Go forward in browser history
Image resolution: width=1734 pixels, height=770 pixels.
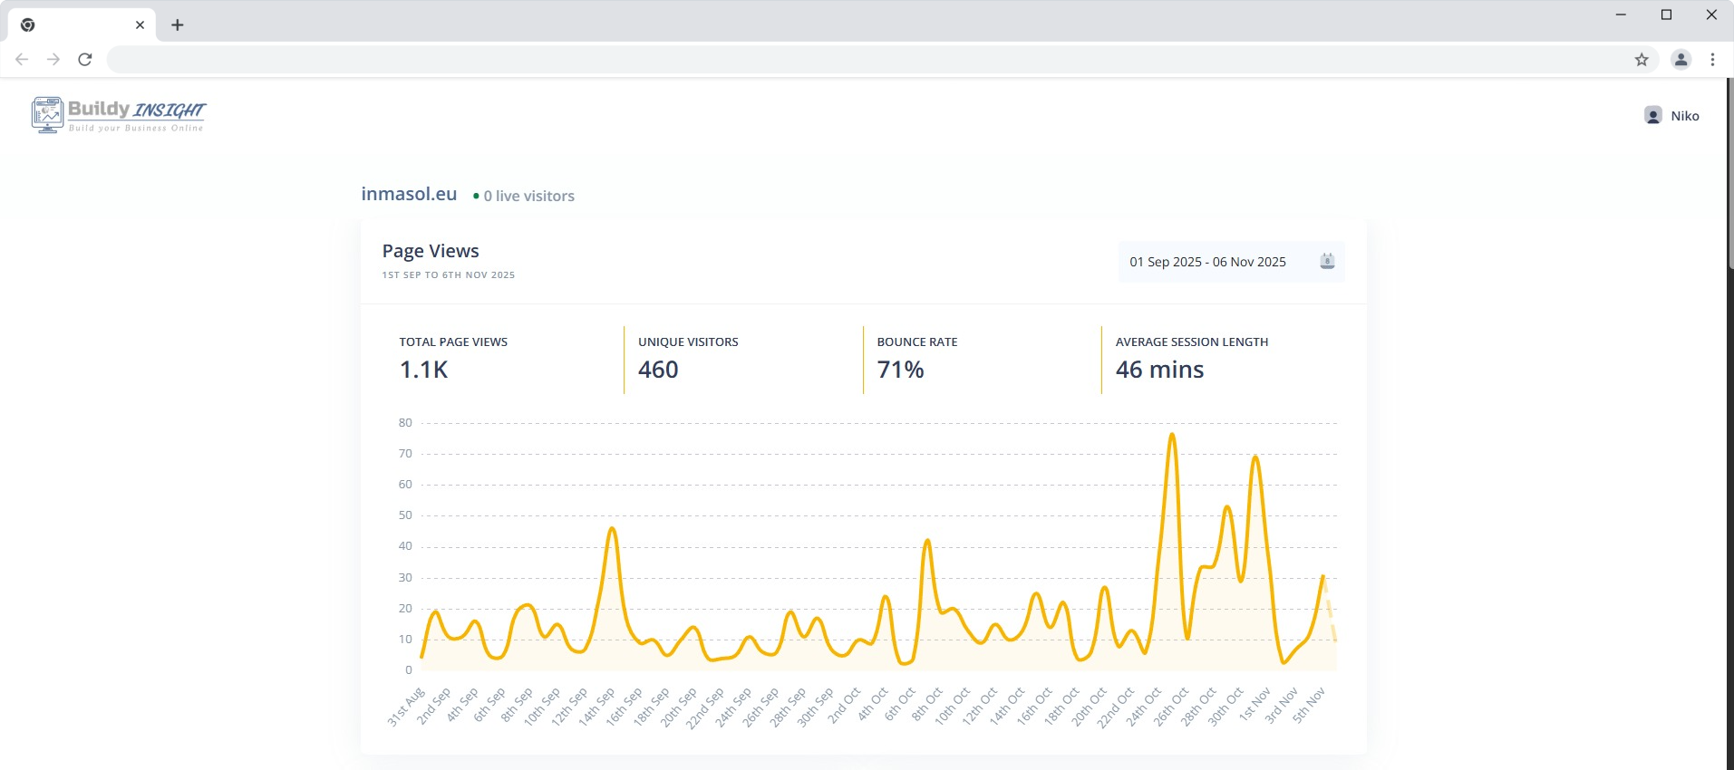click(x=53, y=60)
